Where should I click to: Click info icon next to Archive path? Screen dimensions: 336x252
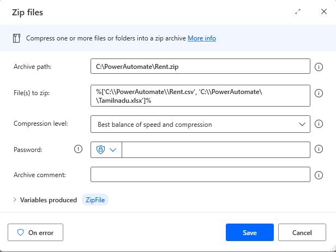[x=320, y=67]
